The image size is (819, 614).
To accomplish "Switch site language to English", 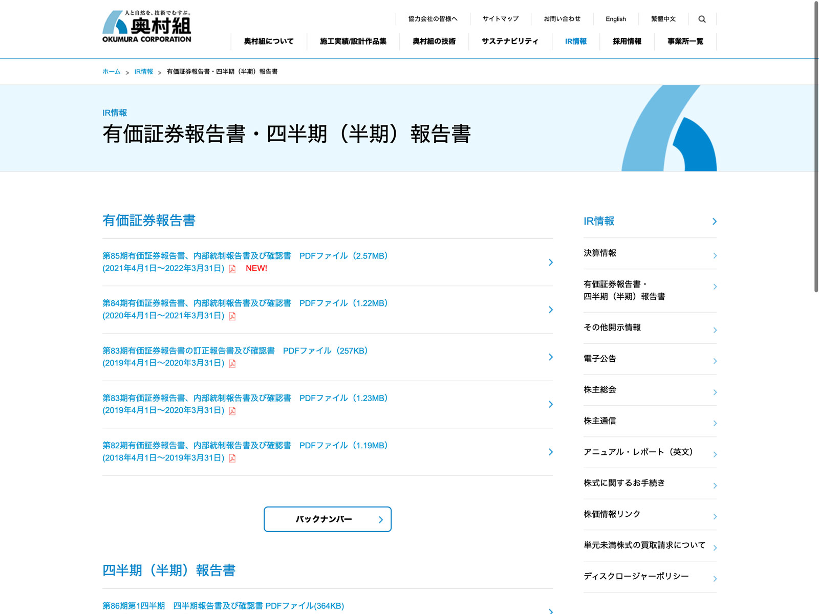I will click(615, 19).
